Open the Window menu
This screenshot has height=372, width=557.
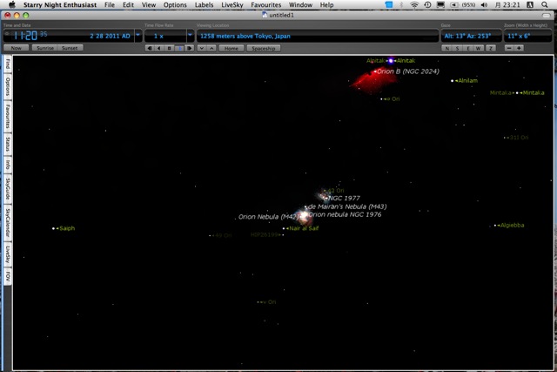(x=300, y=5)
